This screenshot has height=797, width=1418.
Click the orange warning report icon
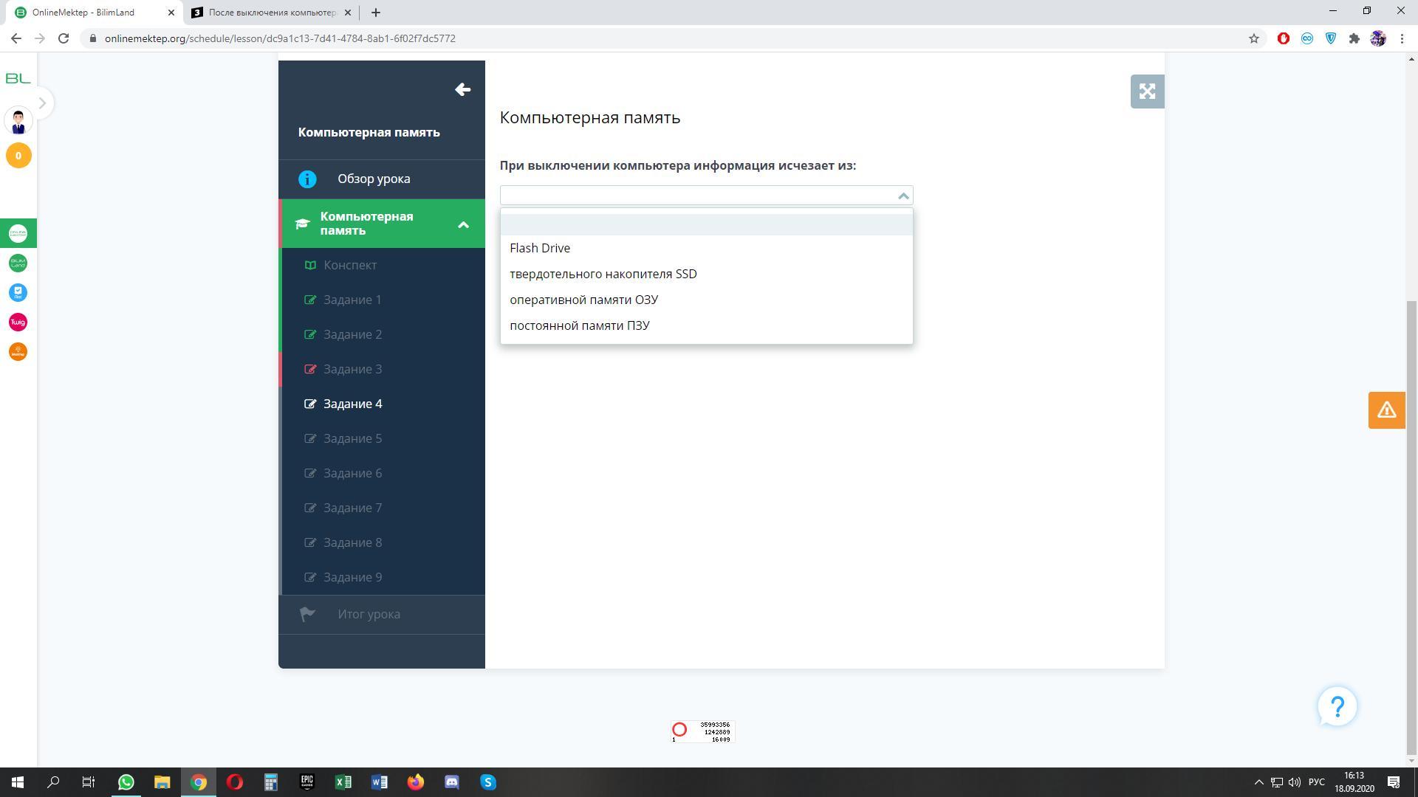(1386, 410)
